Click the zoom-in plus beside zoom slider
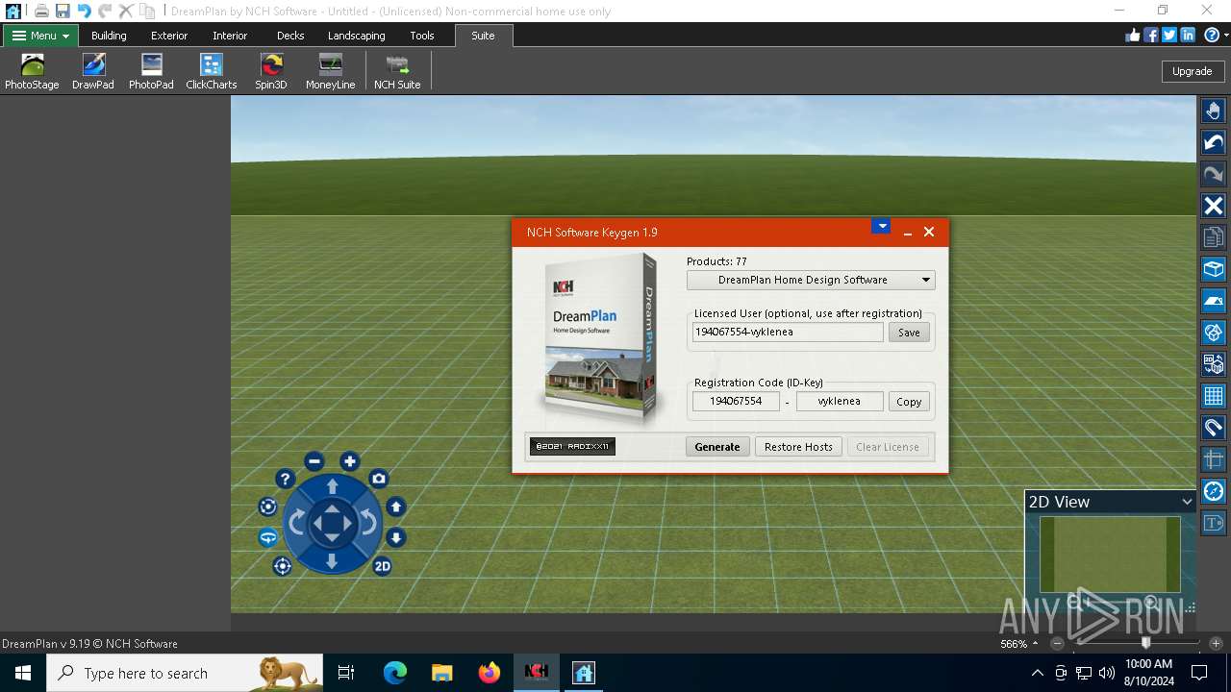1231x692 pixels. click(1216, 643)
